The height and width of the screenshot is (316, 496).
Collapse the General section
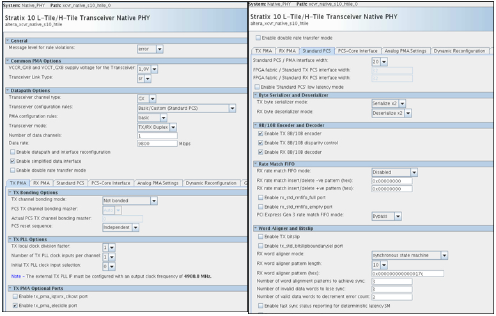pos(8,41)
